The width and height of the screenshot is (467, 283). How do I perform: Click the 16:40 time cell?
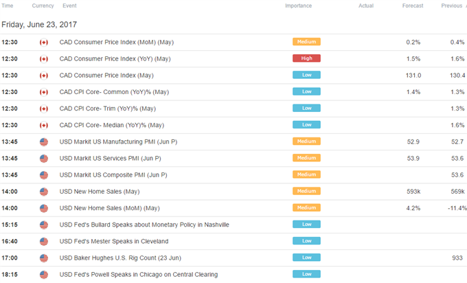10,241
